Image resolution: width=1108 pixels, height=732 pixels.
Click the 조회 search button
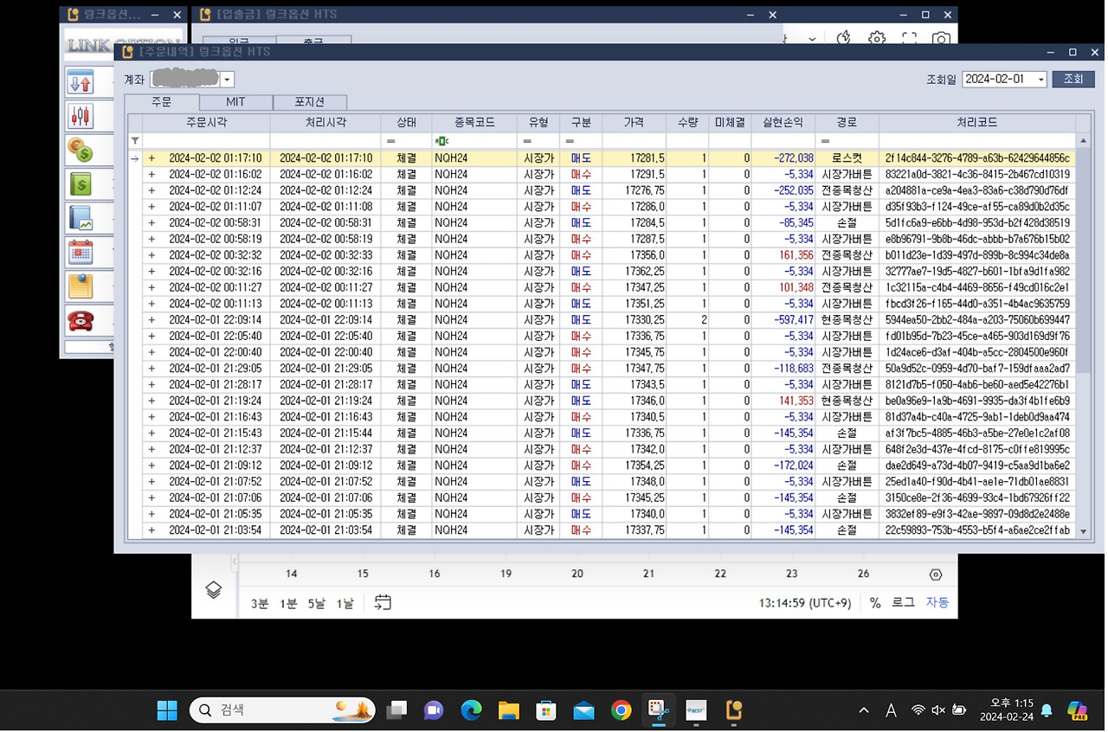[1073, 79]
